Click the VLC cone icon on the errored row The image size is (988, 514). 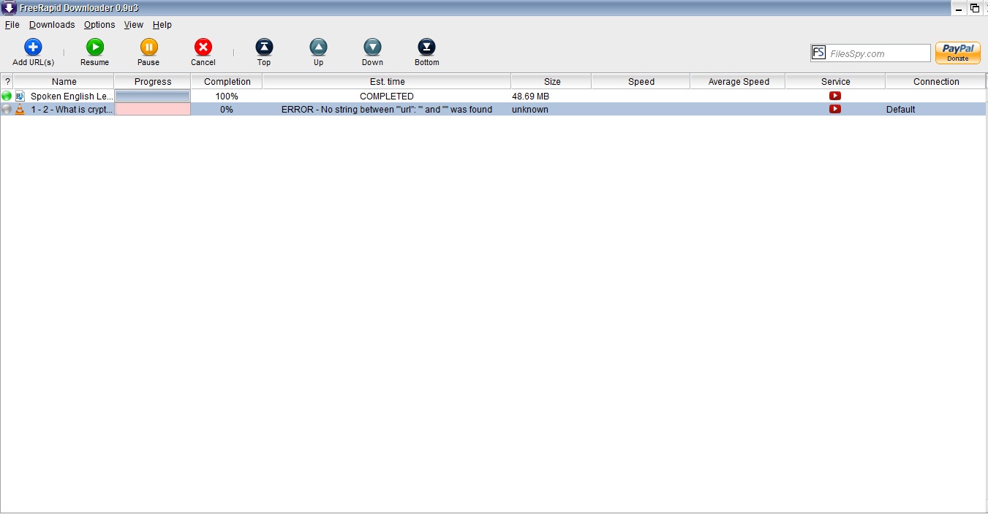tap(20, 110)
